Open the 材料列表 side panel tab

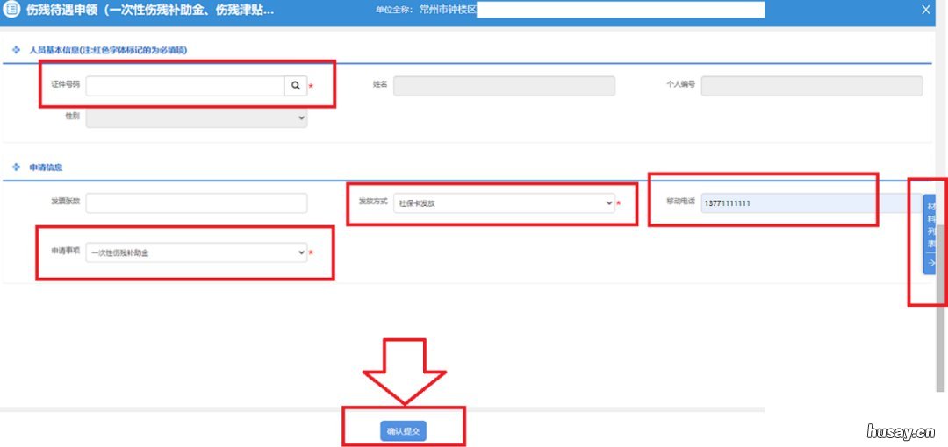coord(930,226)
